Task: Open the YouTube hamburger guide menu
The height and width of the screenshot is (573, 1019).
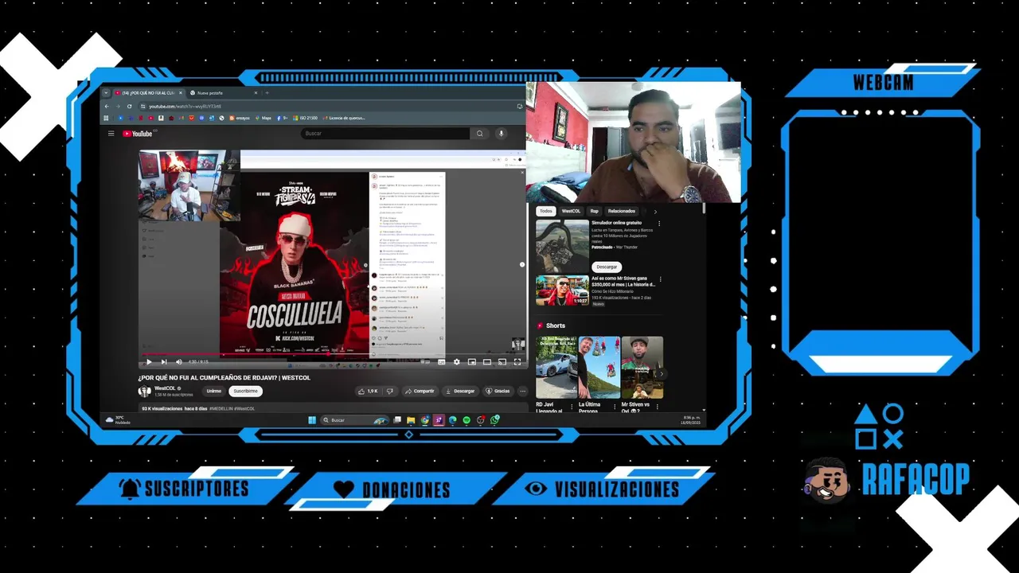Action: point(111,134)
